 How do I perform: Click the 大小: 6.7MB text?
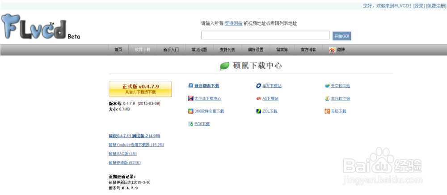coord(119,109)
